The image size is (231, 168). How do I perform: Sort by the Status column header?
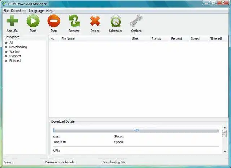160,38
